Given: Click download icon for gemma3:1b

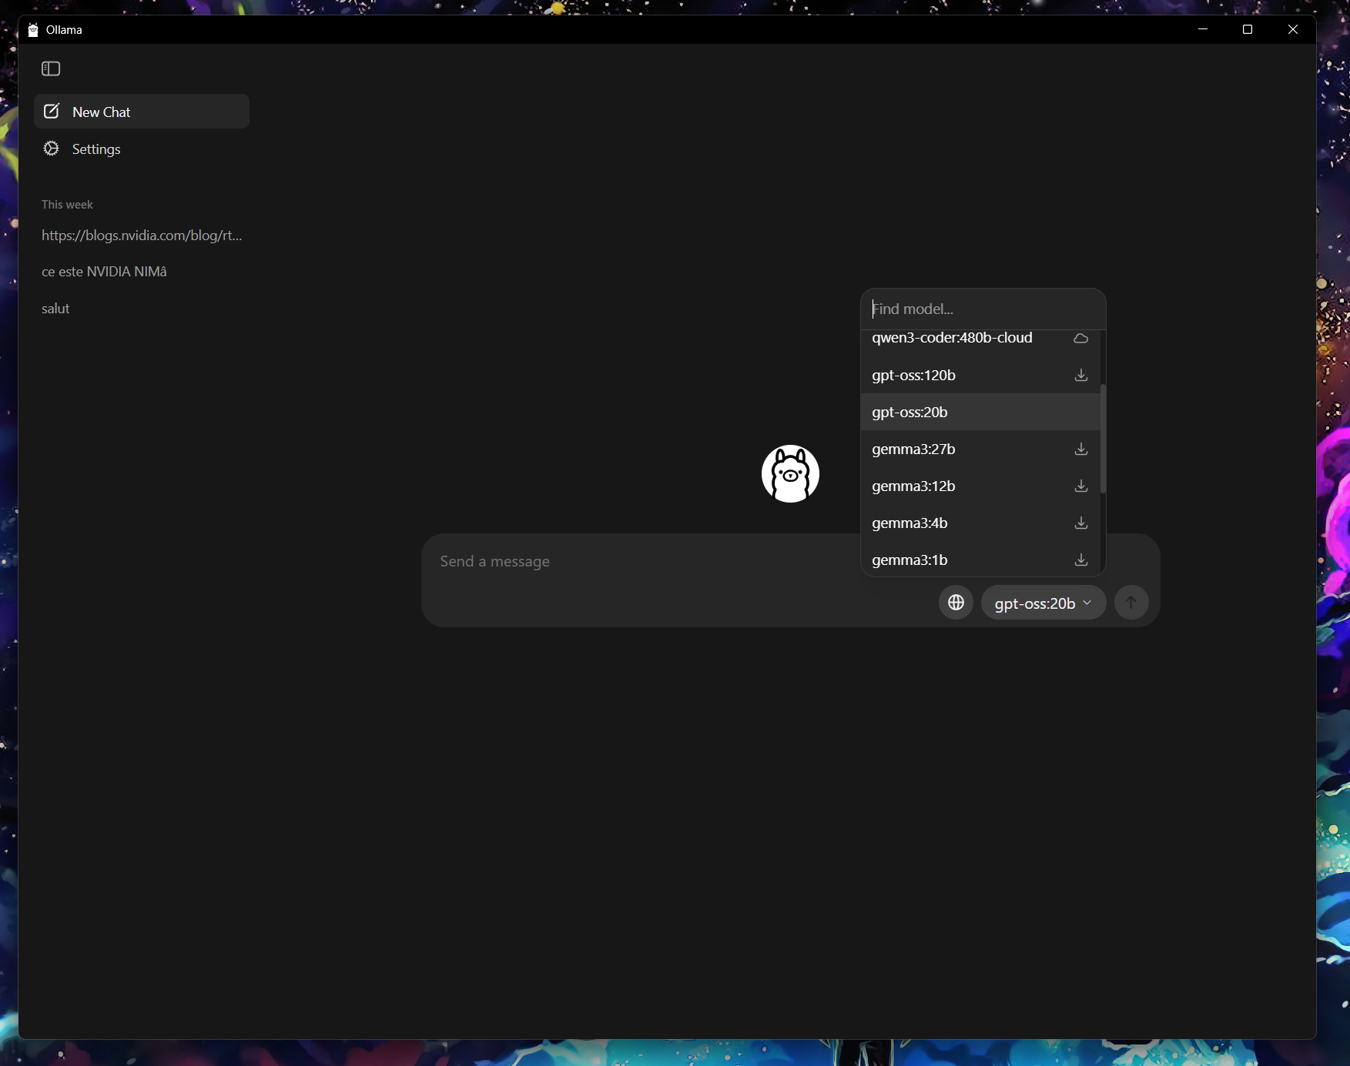Looking at the screenshot, I should (1080, 560).
